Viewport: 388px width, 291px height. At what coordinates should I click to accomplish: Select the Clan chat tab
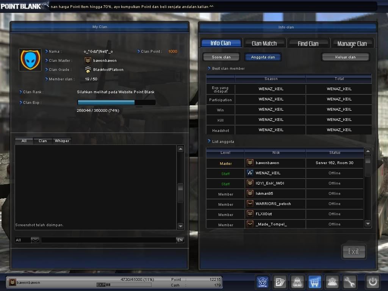click(x=43, y=141)
